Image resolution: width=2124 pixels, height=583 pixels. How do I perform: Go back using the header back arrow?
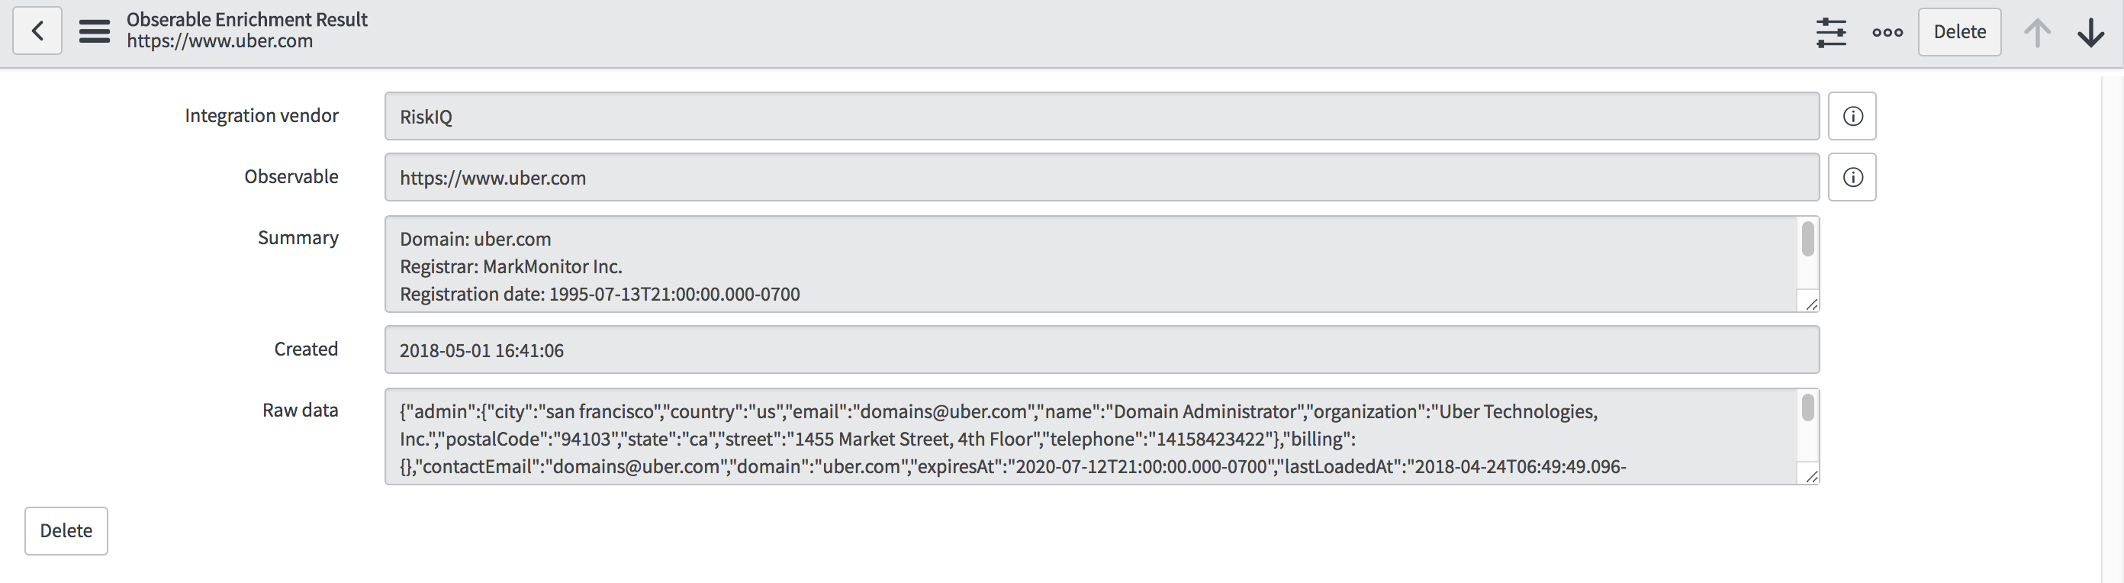(37, 31)
